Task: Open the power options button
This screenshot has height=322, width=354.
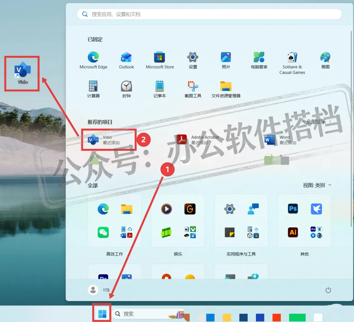Action: (328, 290)
